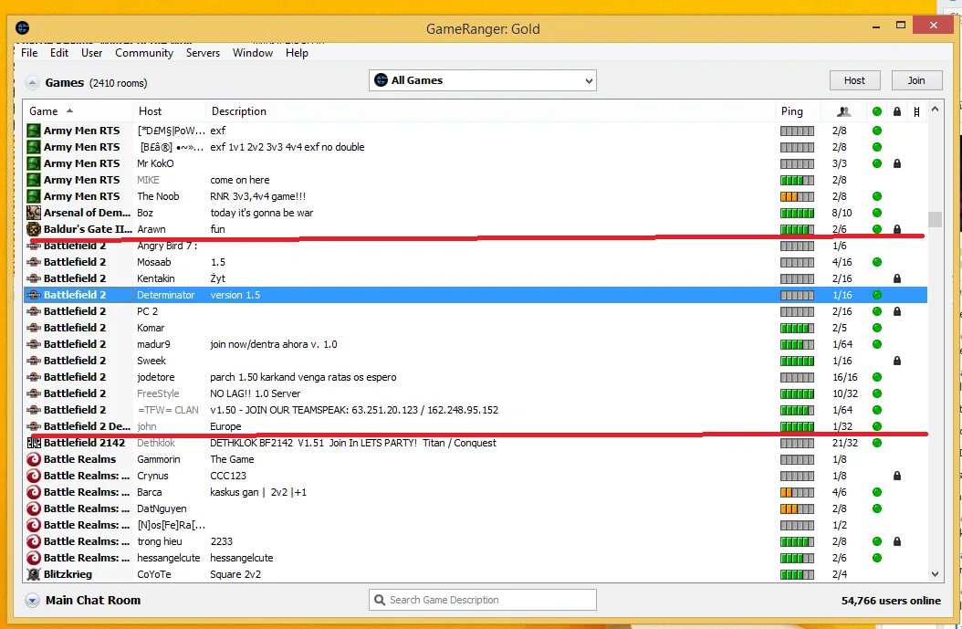Sort by the Description column header
Viewport: 962px width, 629px height.
pyautogui.click(x=490, y=111)
